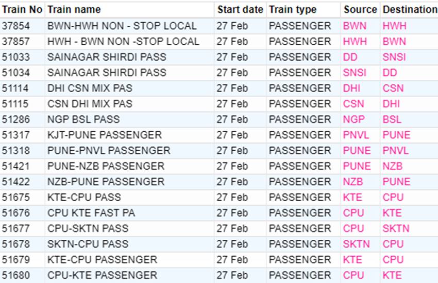Click the Train name column header
The width and height of the screenshot is (438, 283).
(x=74, y=10)
